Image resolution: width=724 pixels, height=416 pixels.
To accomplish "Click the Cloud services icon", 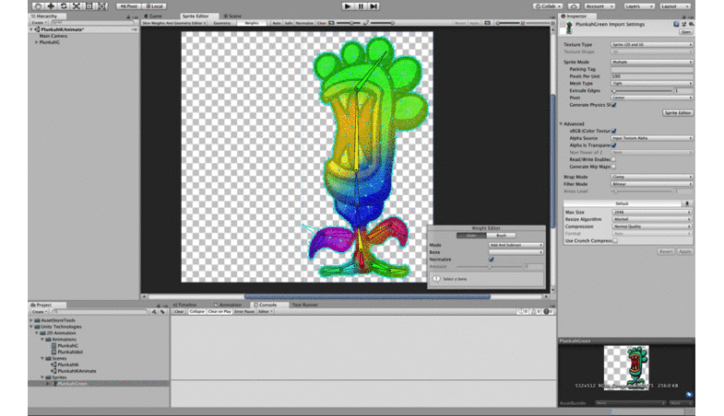I will pos(574,6).
